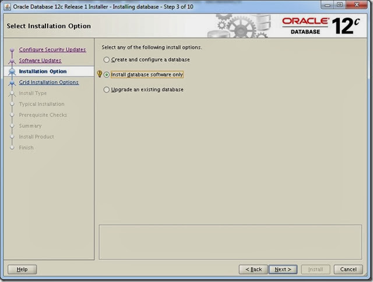Click the Prerequisite Checks step label
Screen dimensions: 373x282
click(43, 115)
